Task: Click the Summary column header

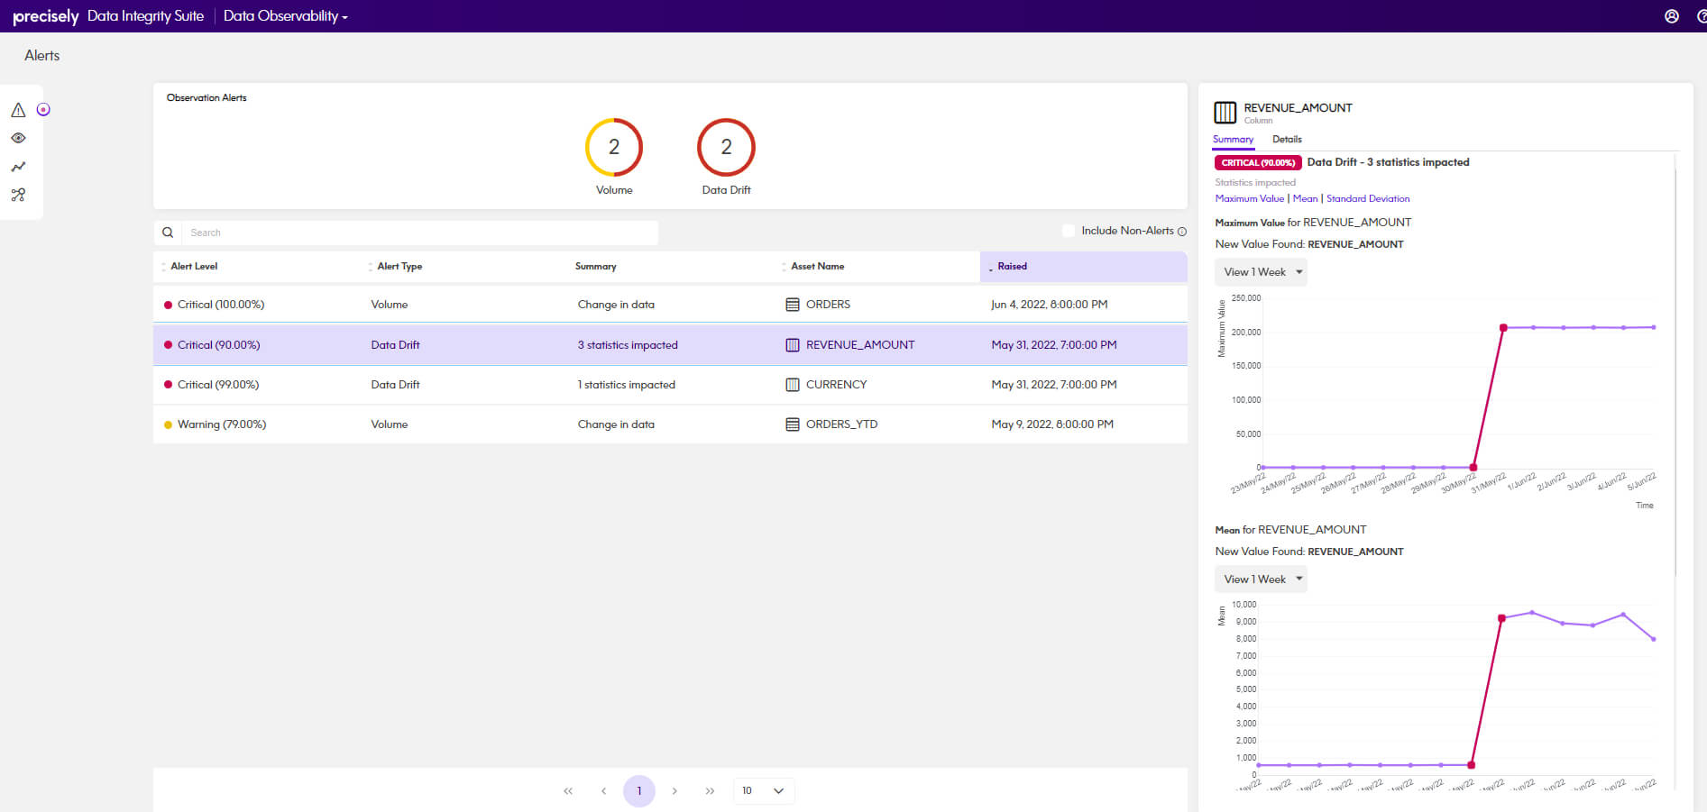Action: 595,267
